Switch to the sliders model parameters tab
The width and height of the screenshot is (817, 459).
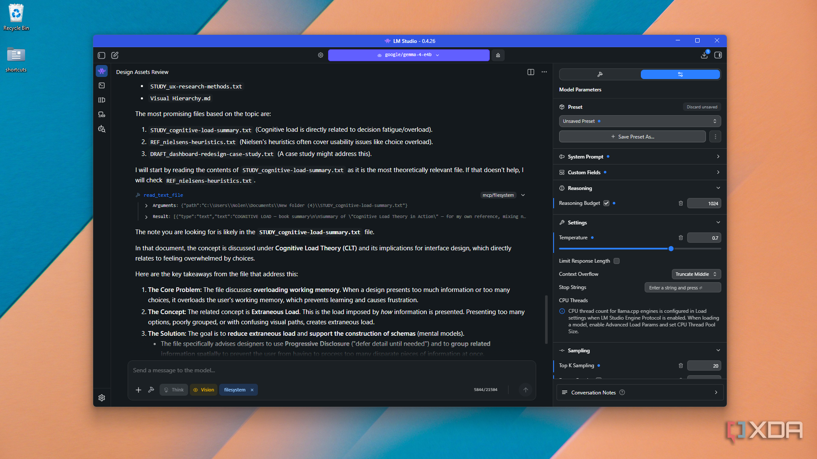tap(680, 74)
